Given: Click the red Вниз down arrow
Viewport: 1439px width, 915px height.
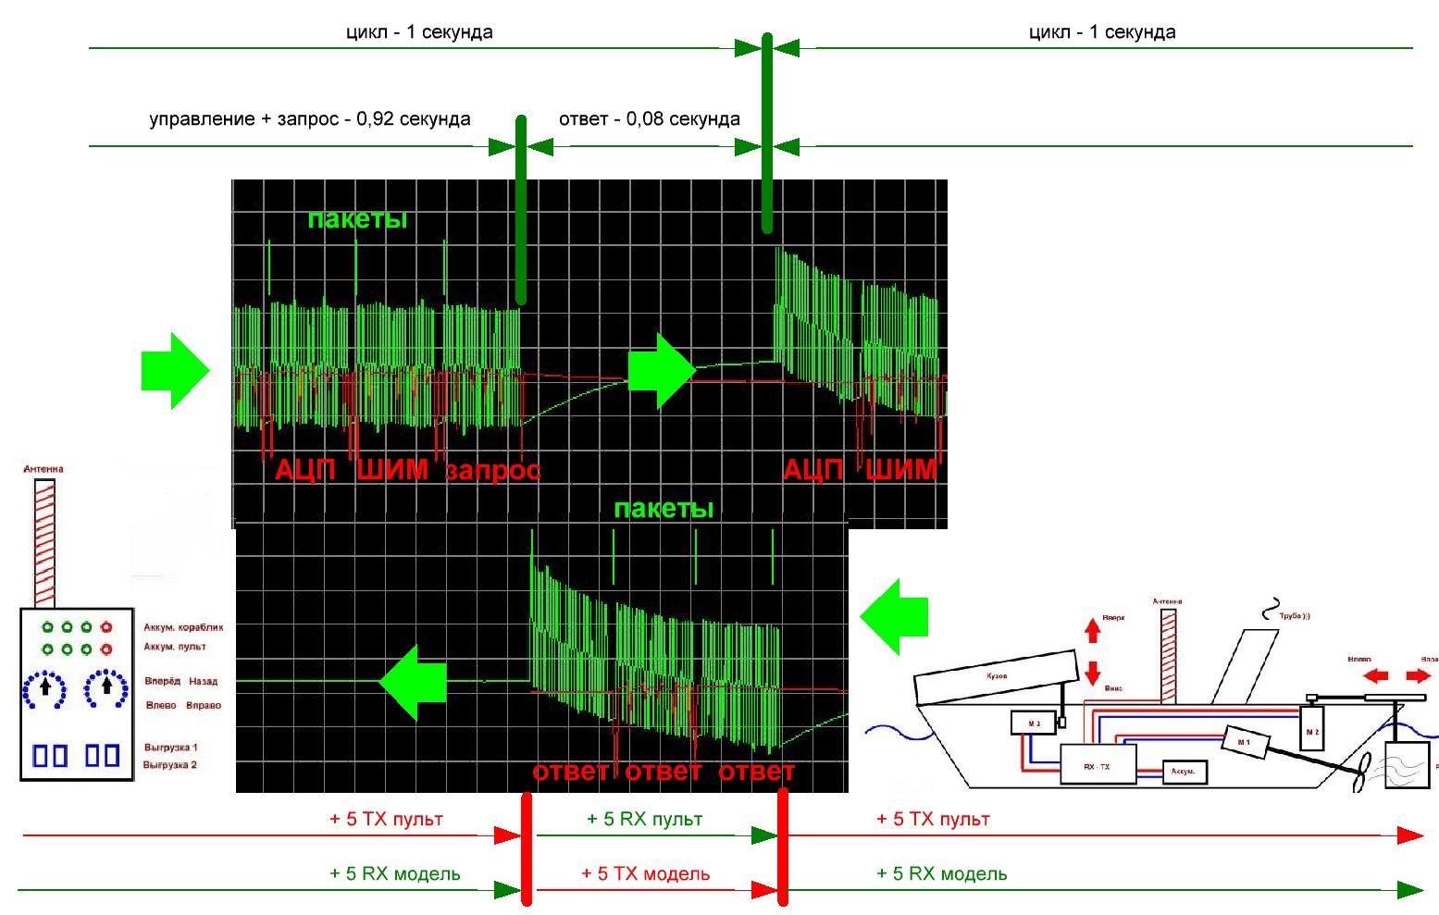Looking at the screenshot, I should pos(1092,674).
